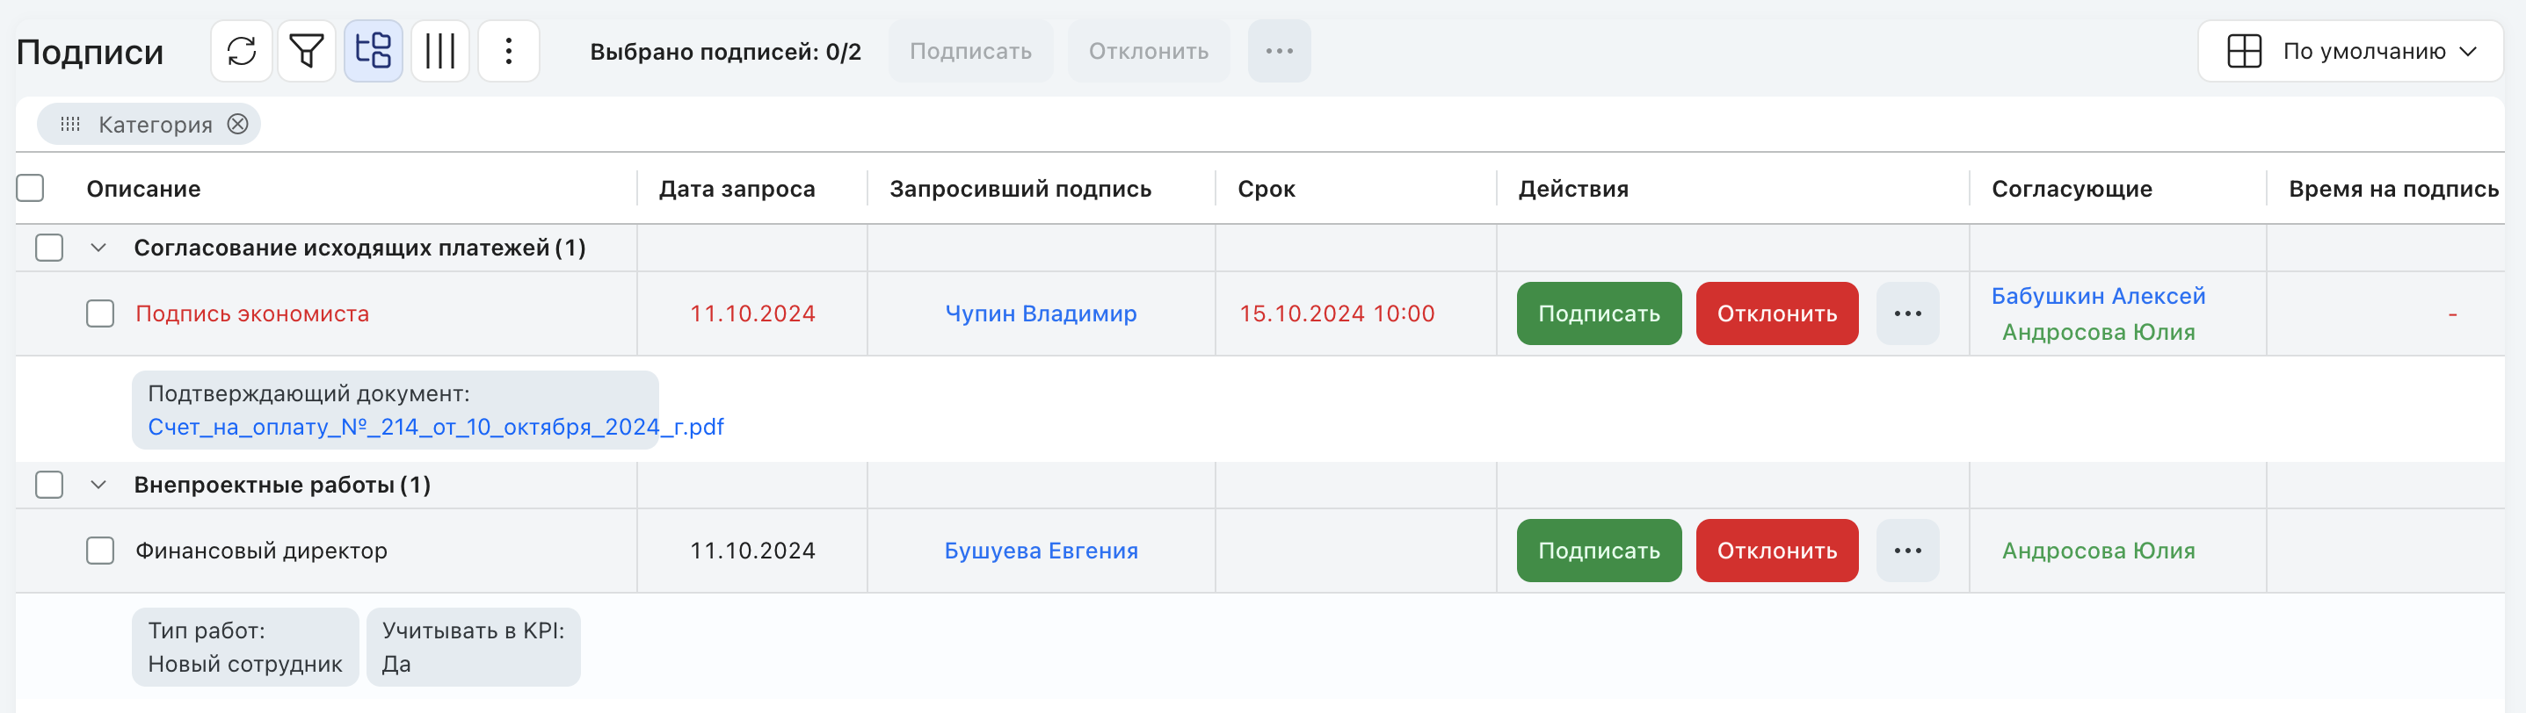Refresh the signatures list

(241, 51)
